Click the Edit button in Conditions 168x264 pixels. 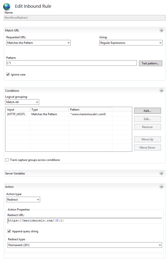147,119
